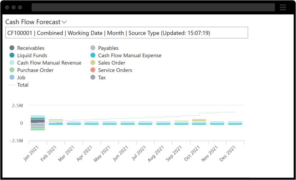
Task: Select the Jun 2021 bar
Action: coord(127,123)
